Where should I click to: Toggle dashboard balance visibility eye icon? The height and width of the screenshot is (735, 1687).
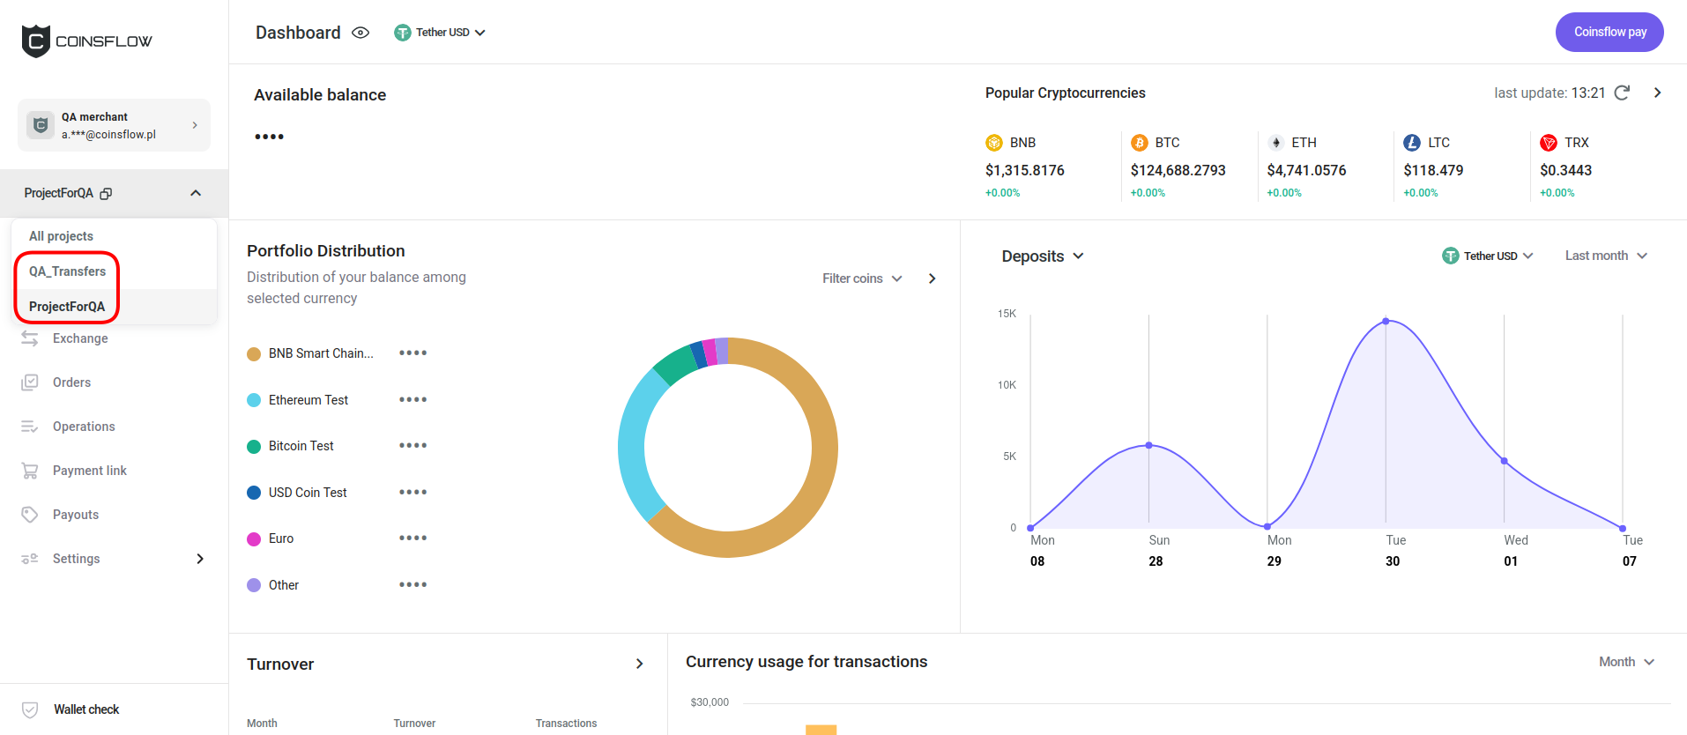(x=360, y=33)
